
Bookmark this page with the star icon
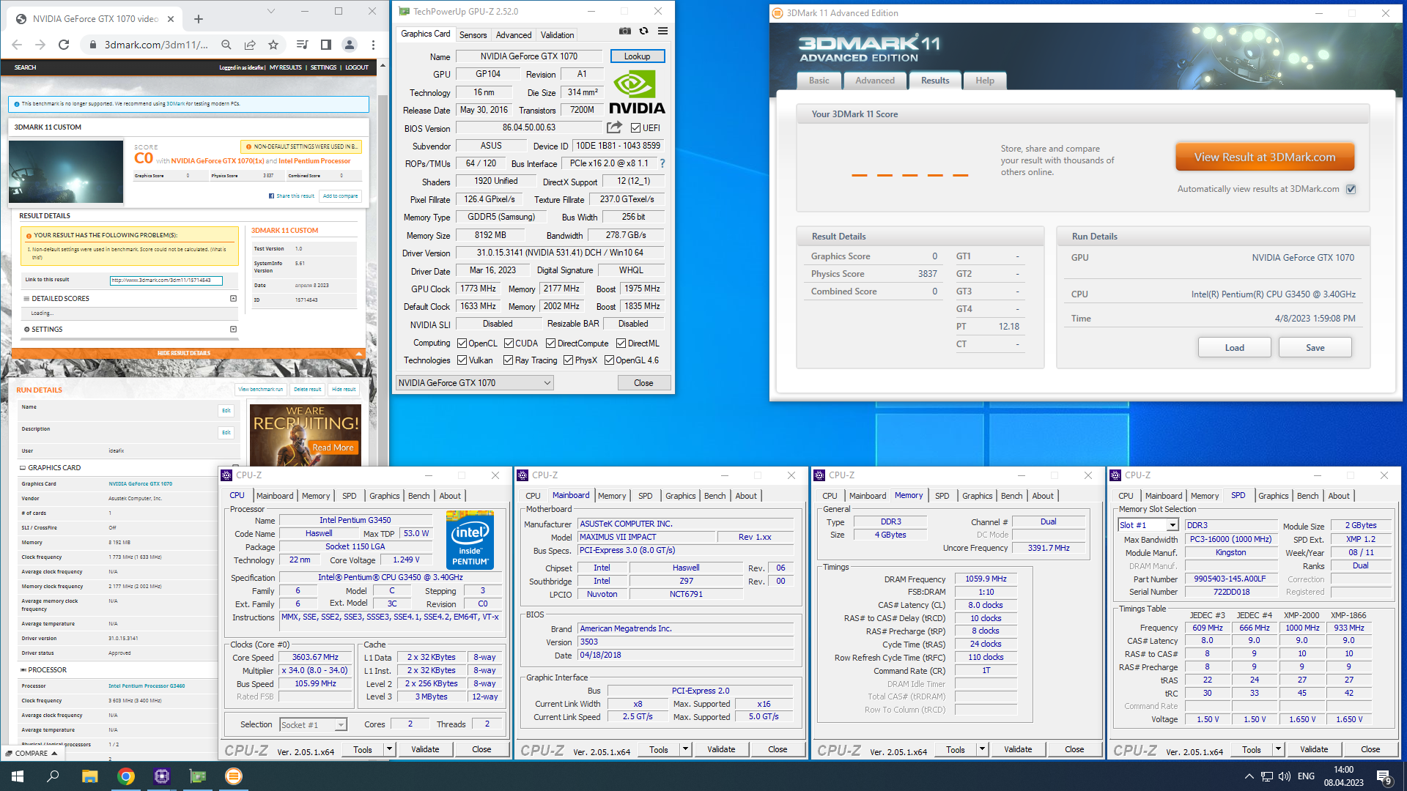pos(273,45)
